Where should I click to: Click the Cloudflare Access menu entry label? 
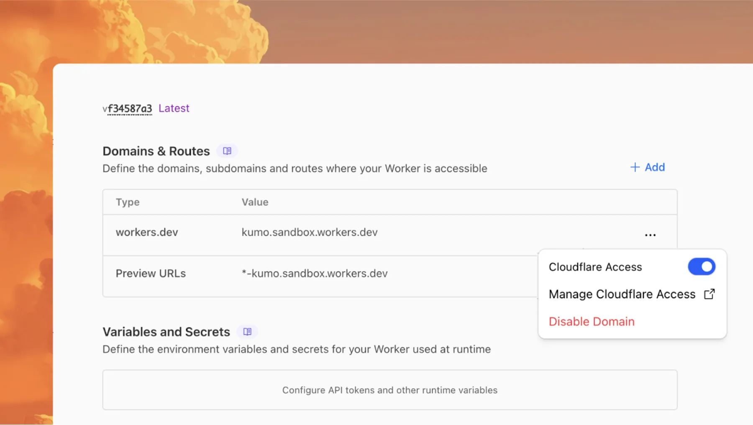pos(595,266)
